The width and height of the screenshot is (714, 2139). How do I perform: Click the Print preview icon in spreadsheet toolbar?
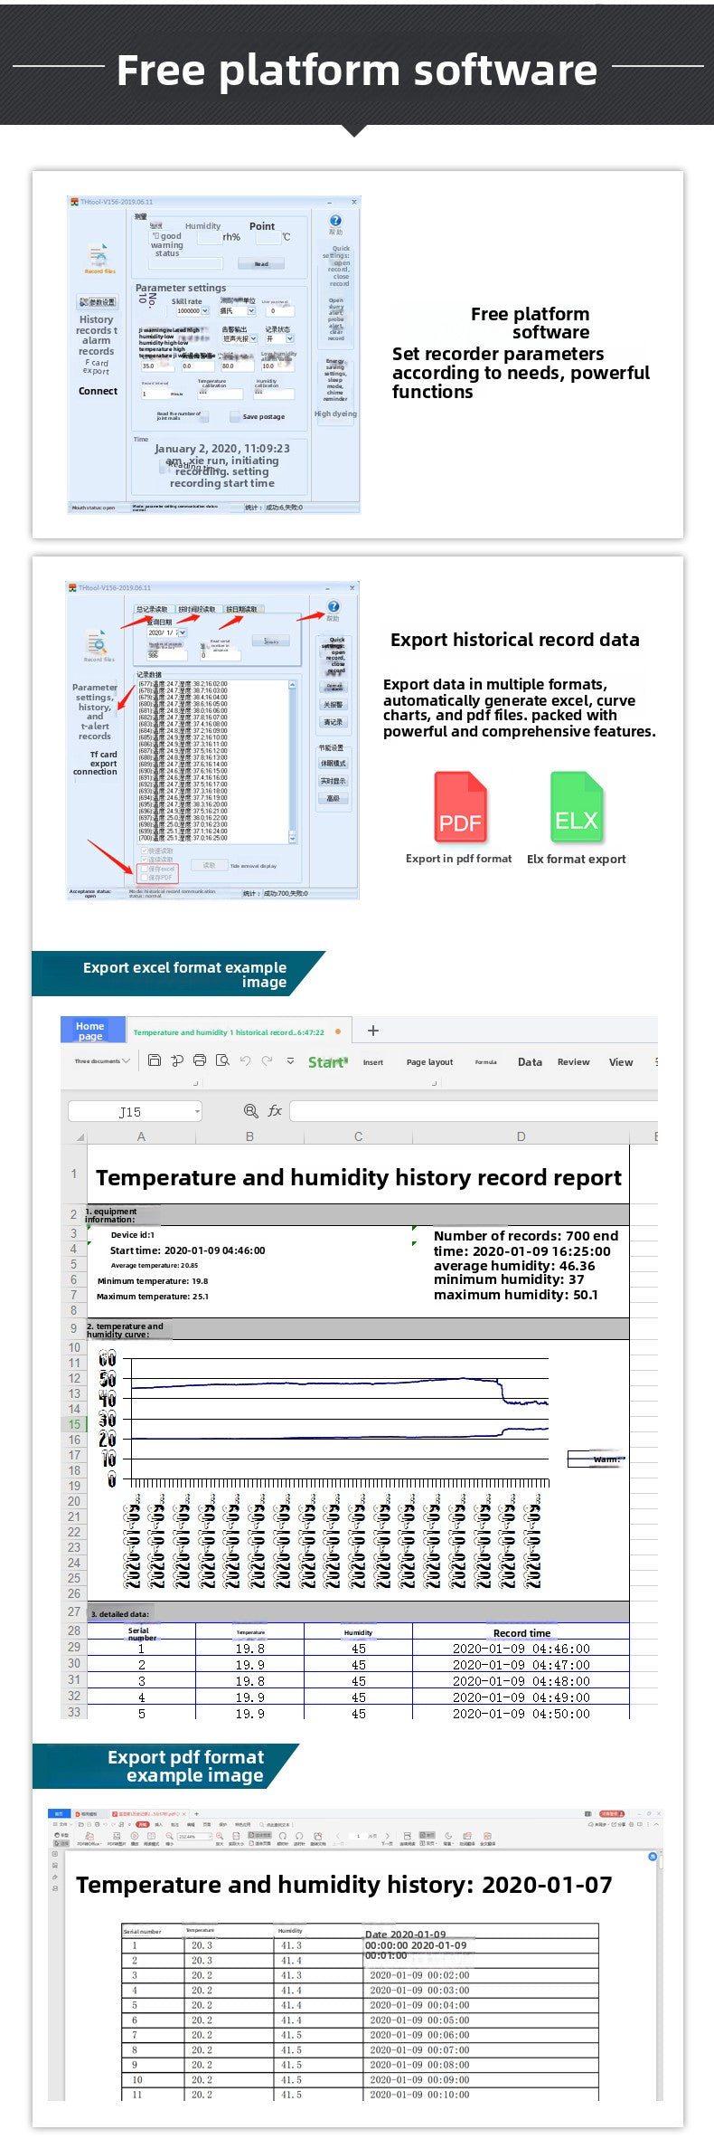(222, 1060)
